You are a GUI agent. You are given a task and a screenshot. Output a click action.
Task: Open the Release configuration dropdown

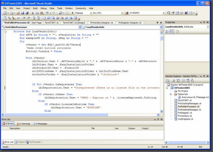pyautogui.click(x=91, y=13)
